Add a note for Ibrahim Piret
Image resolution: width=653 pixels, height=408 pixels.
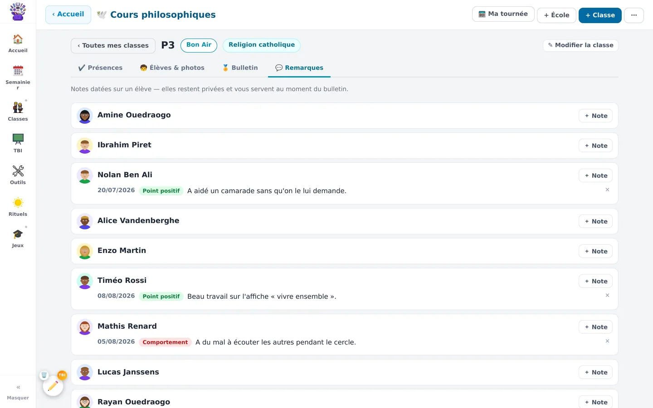tap(596, 146)
